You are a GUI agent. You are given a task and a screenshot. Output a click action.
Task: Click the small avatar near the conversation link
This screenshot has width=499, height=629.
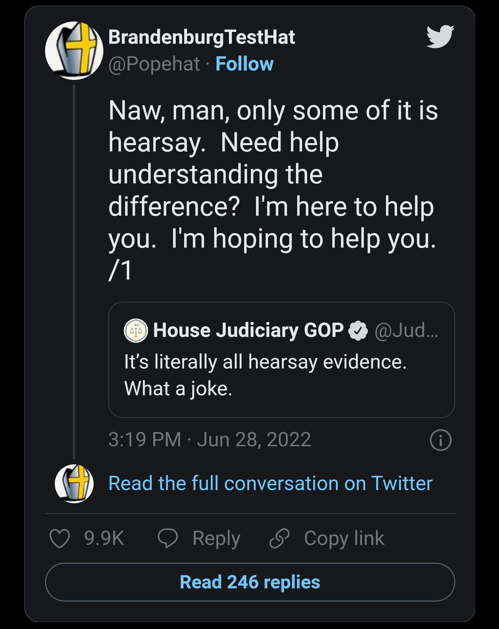pyautogui.click(x=74, y=483)
